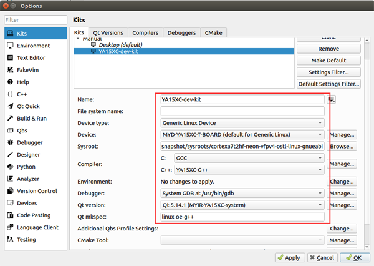
Task: Click the Qt mkspec input field
Action: (x=242, y=217)
